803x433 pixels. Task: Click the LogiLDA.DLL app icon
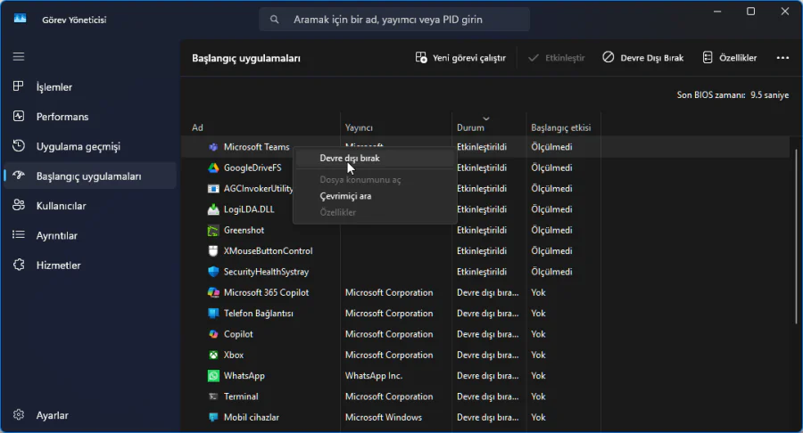tap(213, 209)
